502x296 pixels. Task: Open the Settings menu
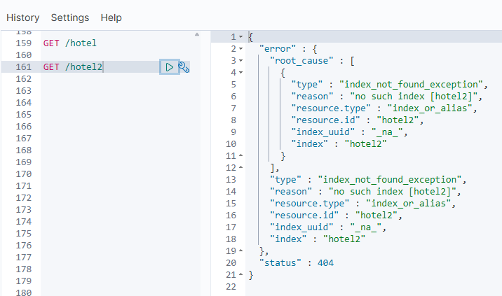(70, 17)
